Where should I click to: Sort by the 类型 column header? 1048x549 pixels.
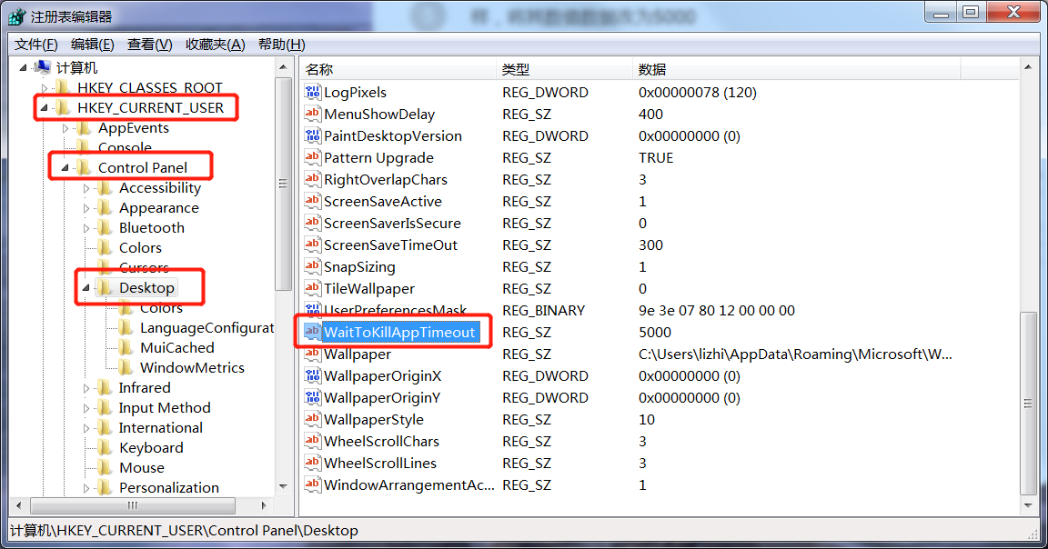tap(565, 69)
